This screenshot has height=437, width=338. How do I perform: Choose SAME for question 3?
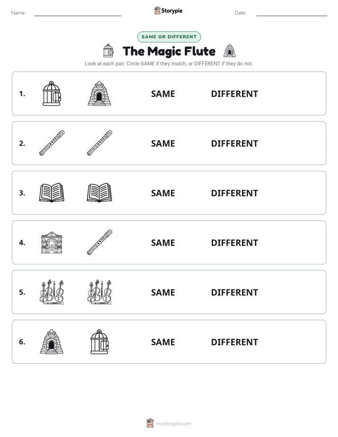(x=163, y=193)
